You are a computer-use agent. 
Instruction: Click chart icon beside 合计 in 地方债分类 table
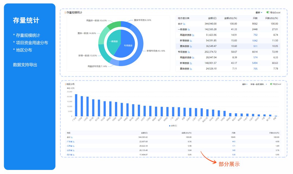click(184, 24)
